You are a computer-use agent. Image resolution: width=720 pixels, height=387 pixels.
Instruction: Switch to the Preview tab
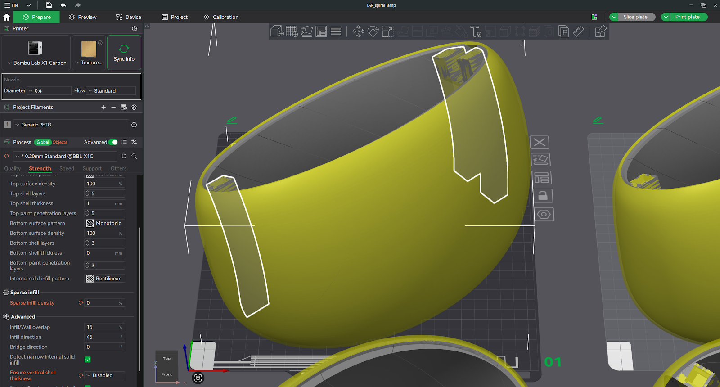pos(83,17)
